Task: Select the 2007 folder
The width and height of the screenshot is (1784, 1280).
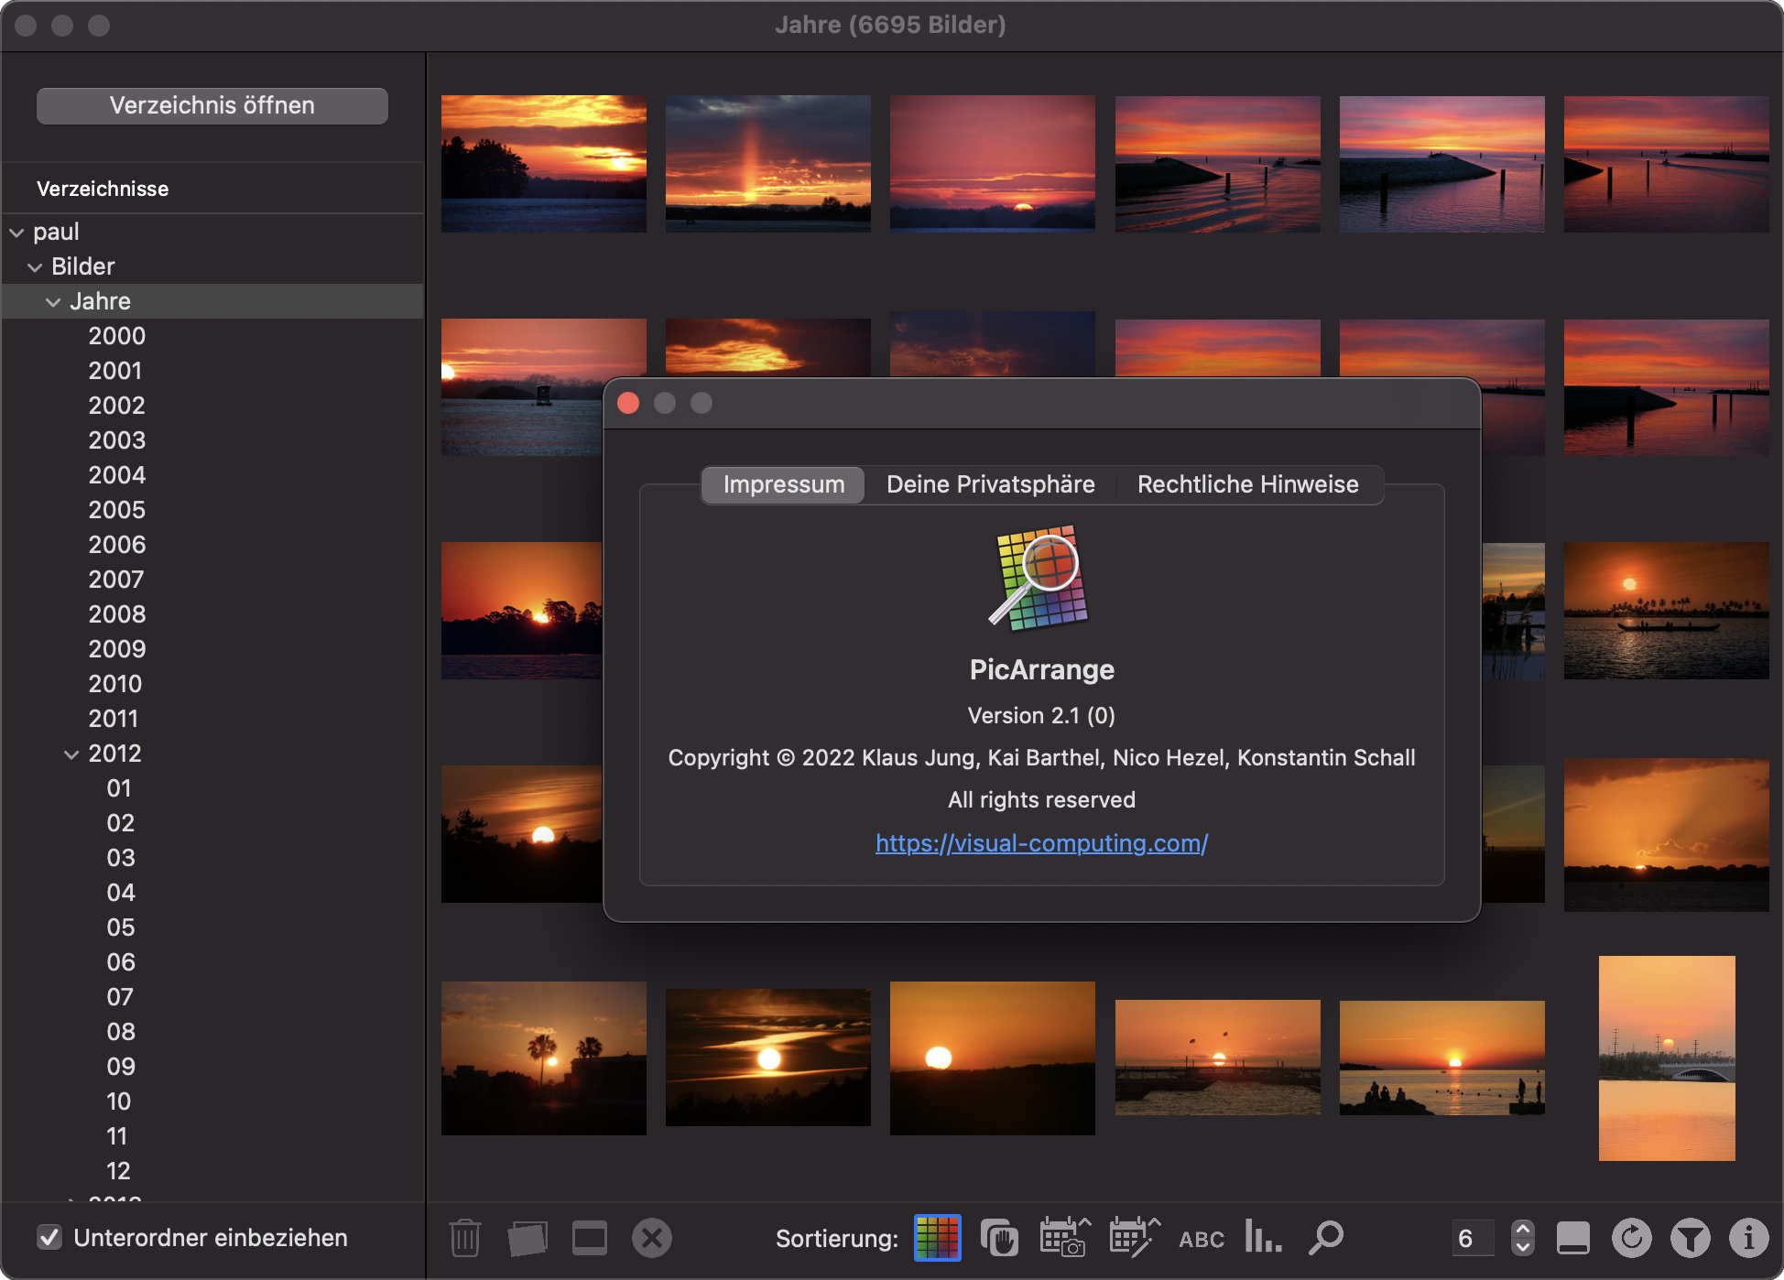Action: point(116,580)
